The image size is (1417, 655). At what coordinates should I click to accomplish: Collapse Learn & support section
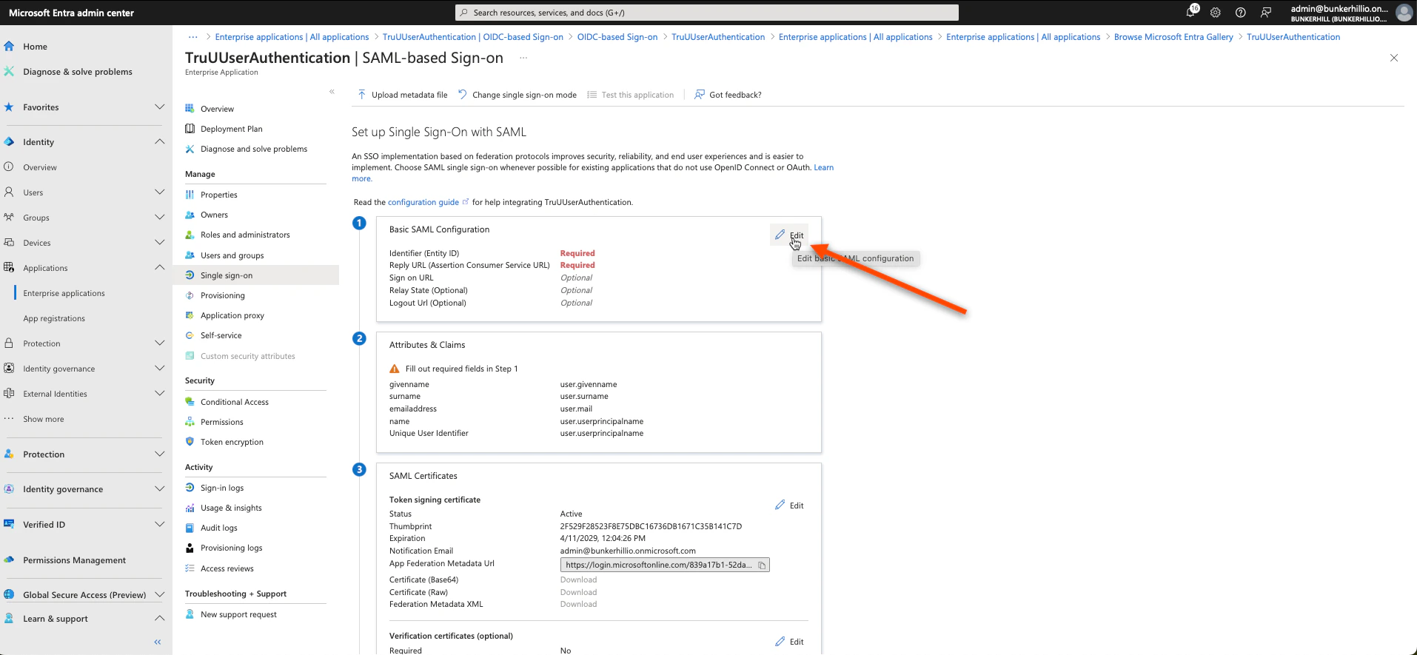coord(159,619)
